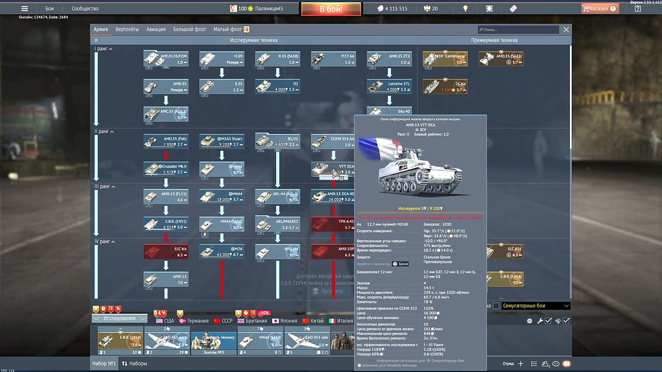Click the Броня armor view button

[401, 264]
